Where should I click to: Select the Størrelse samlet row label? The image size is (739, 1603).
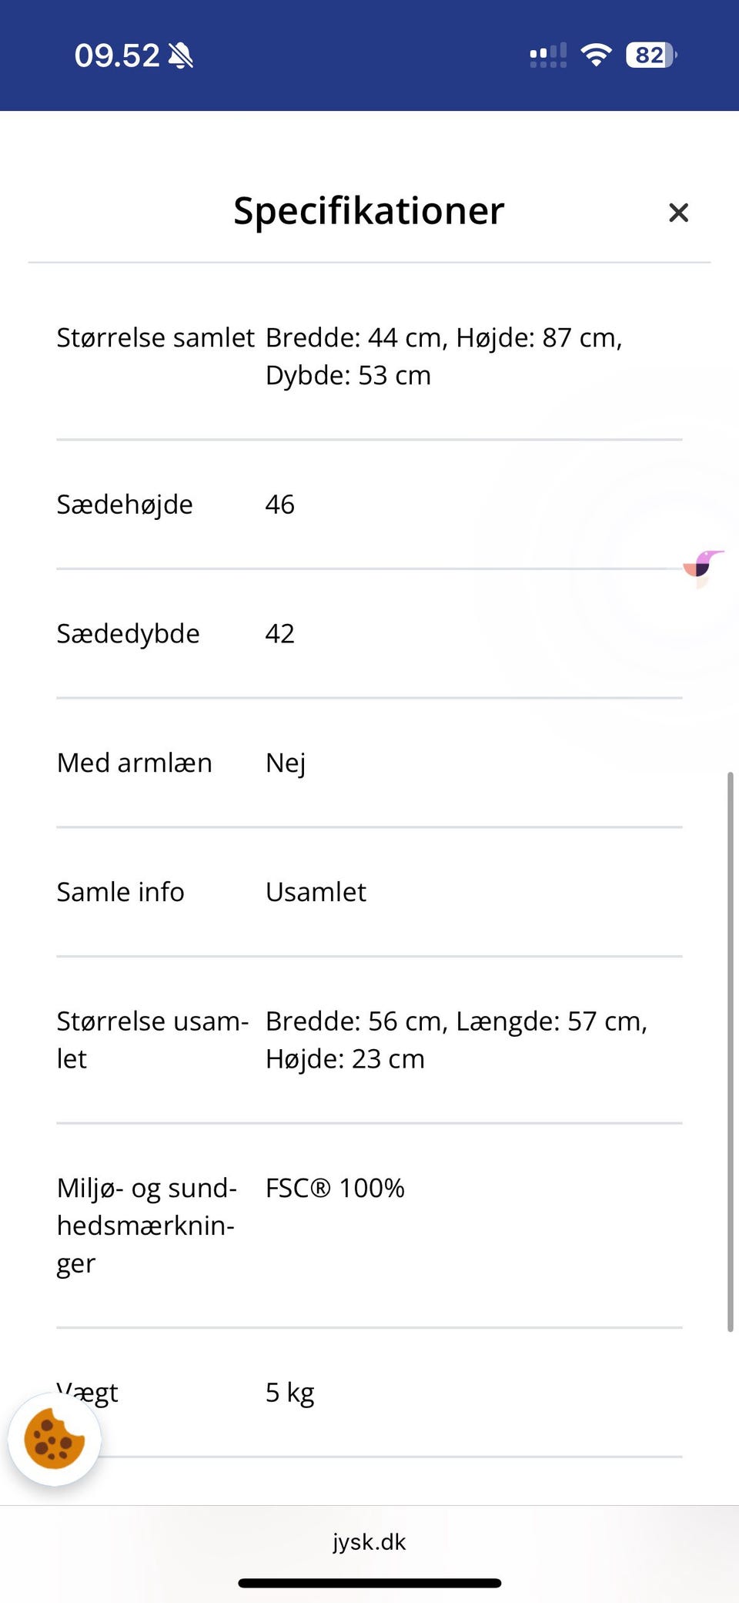pos(155,338)
